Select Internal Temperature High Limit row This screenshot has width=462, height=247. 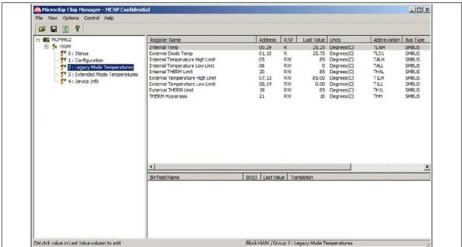[289, 60]
